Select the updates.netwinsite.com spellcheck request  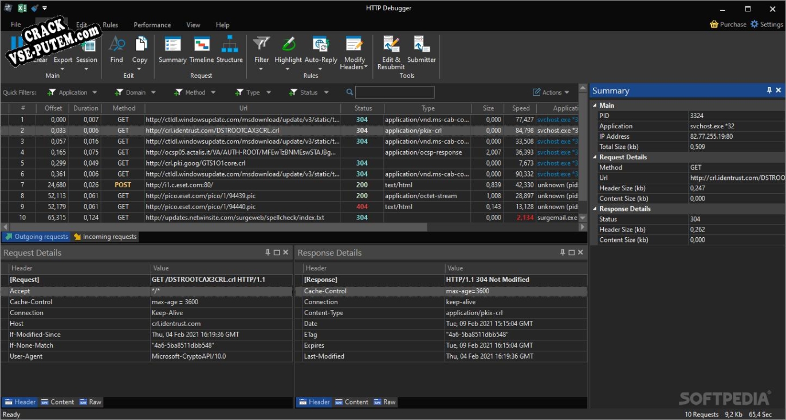click(289, 218)
